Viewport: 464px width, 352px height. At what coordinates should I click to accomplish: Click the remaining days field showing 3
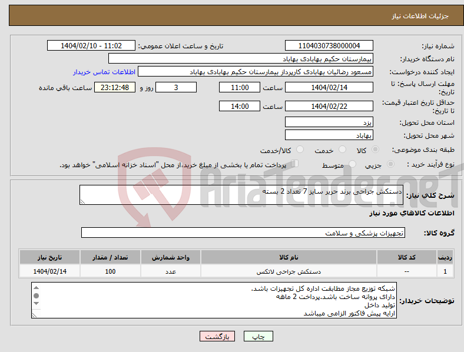pos(176,87)
